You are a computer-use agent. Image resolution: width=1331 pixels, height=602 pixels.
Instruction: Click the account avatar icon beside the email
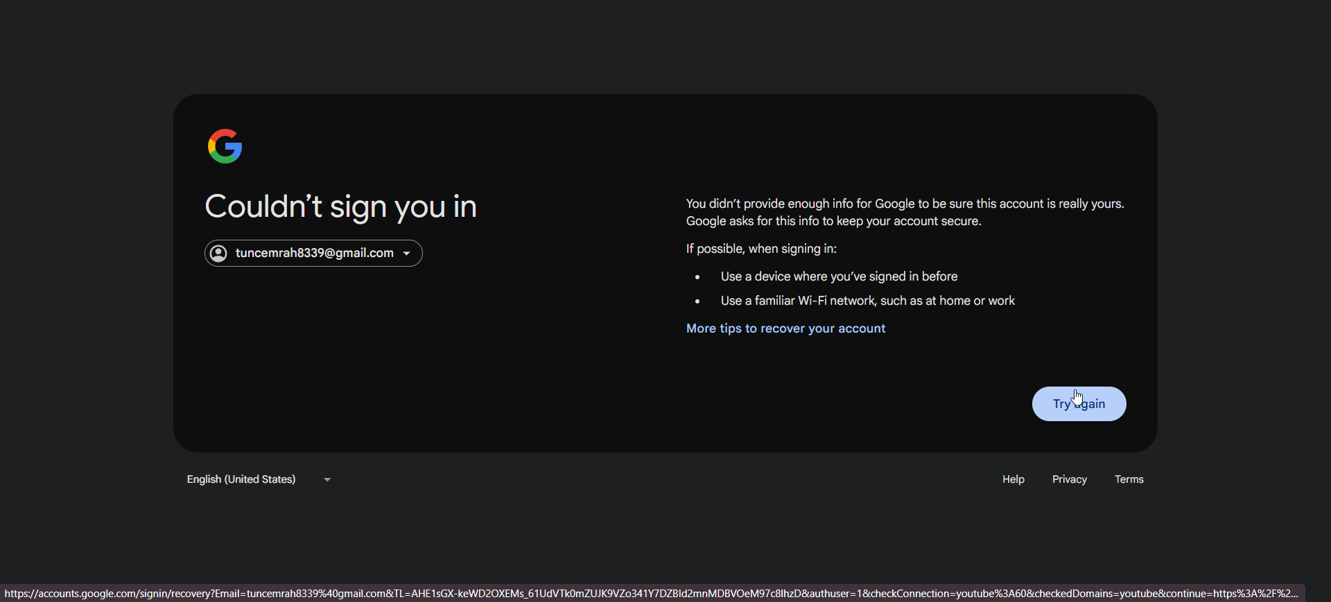coord(218,254)
